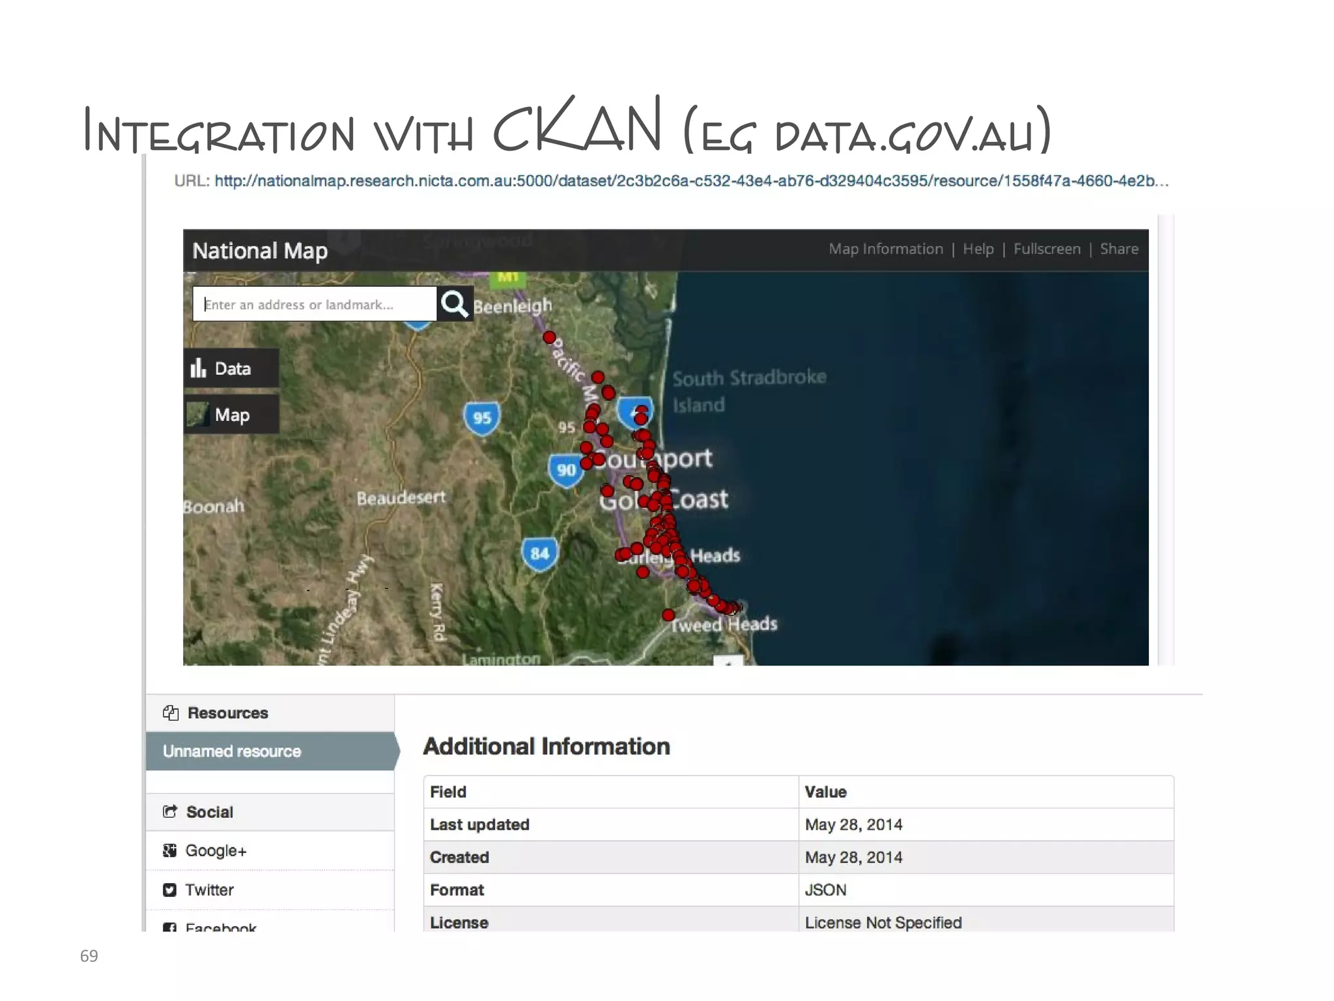Open the nationalmap dataset URL link
1334x1001 pixels.
[690, 181]
